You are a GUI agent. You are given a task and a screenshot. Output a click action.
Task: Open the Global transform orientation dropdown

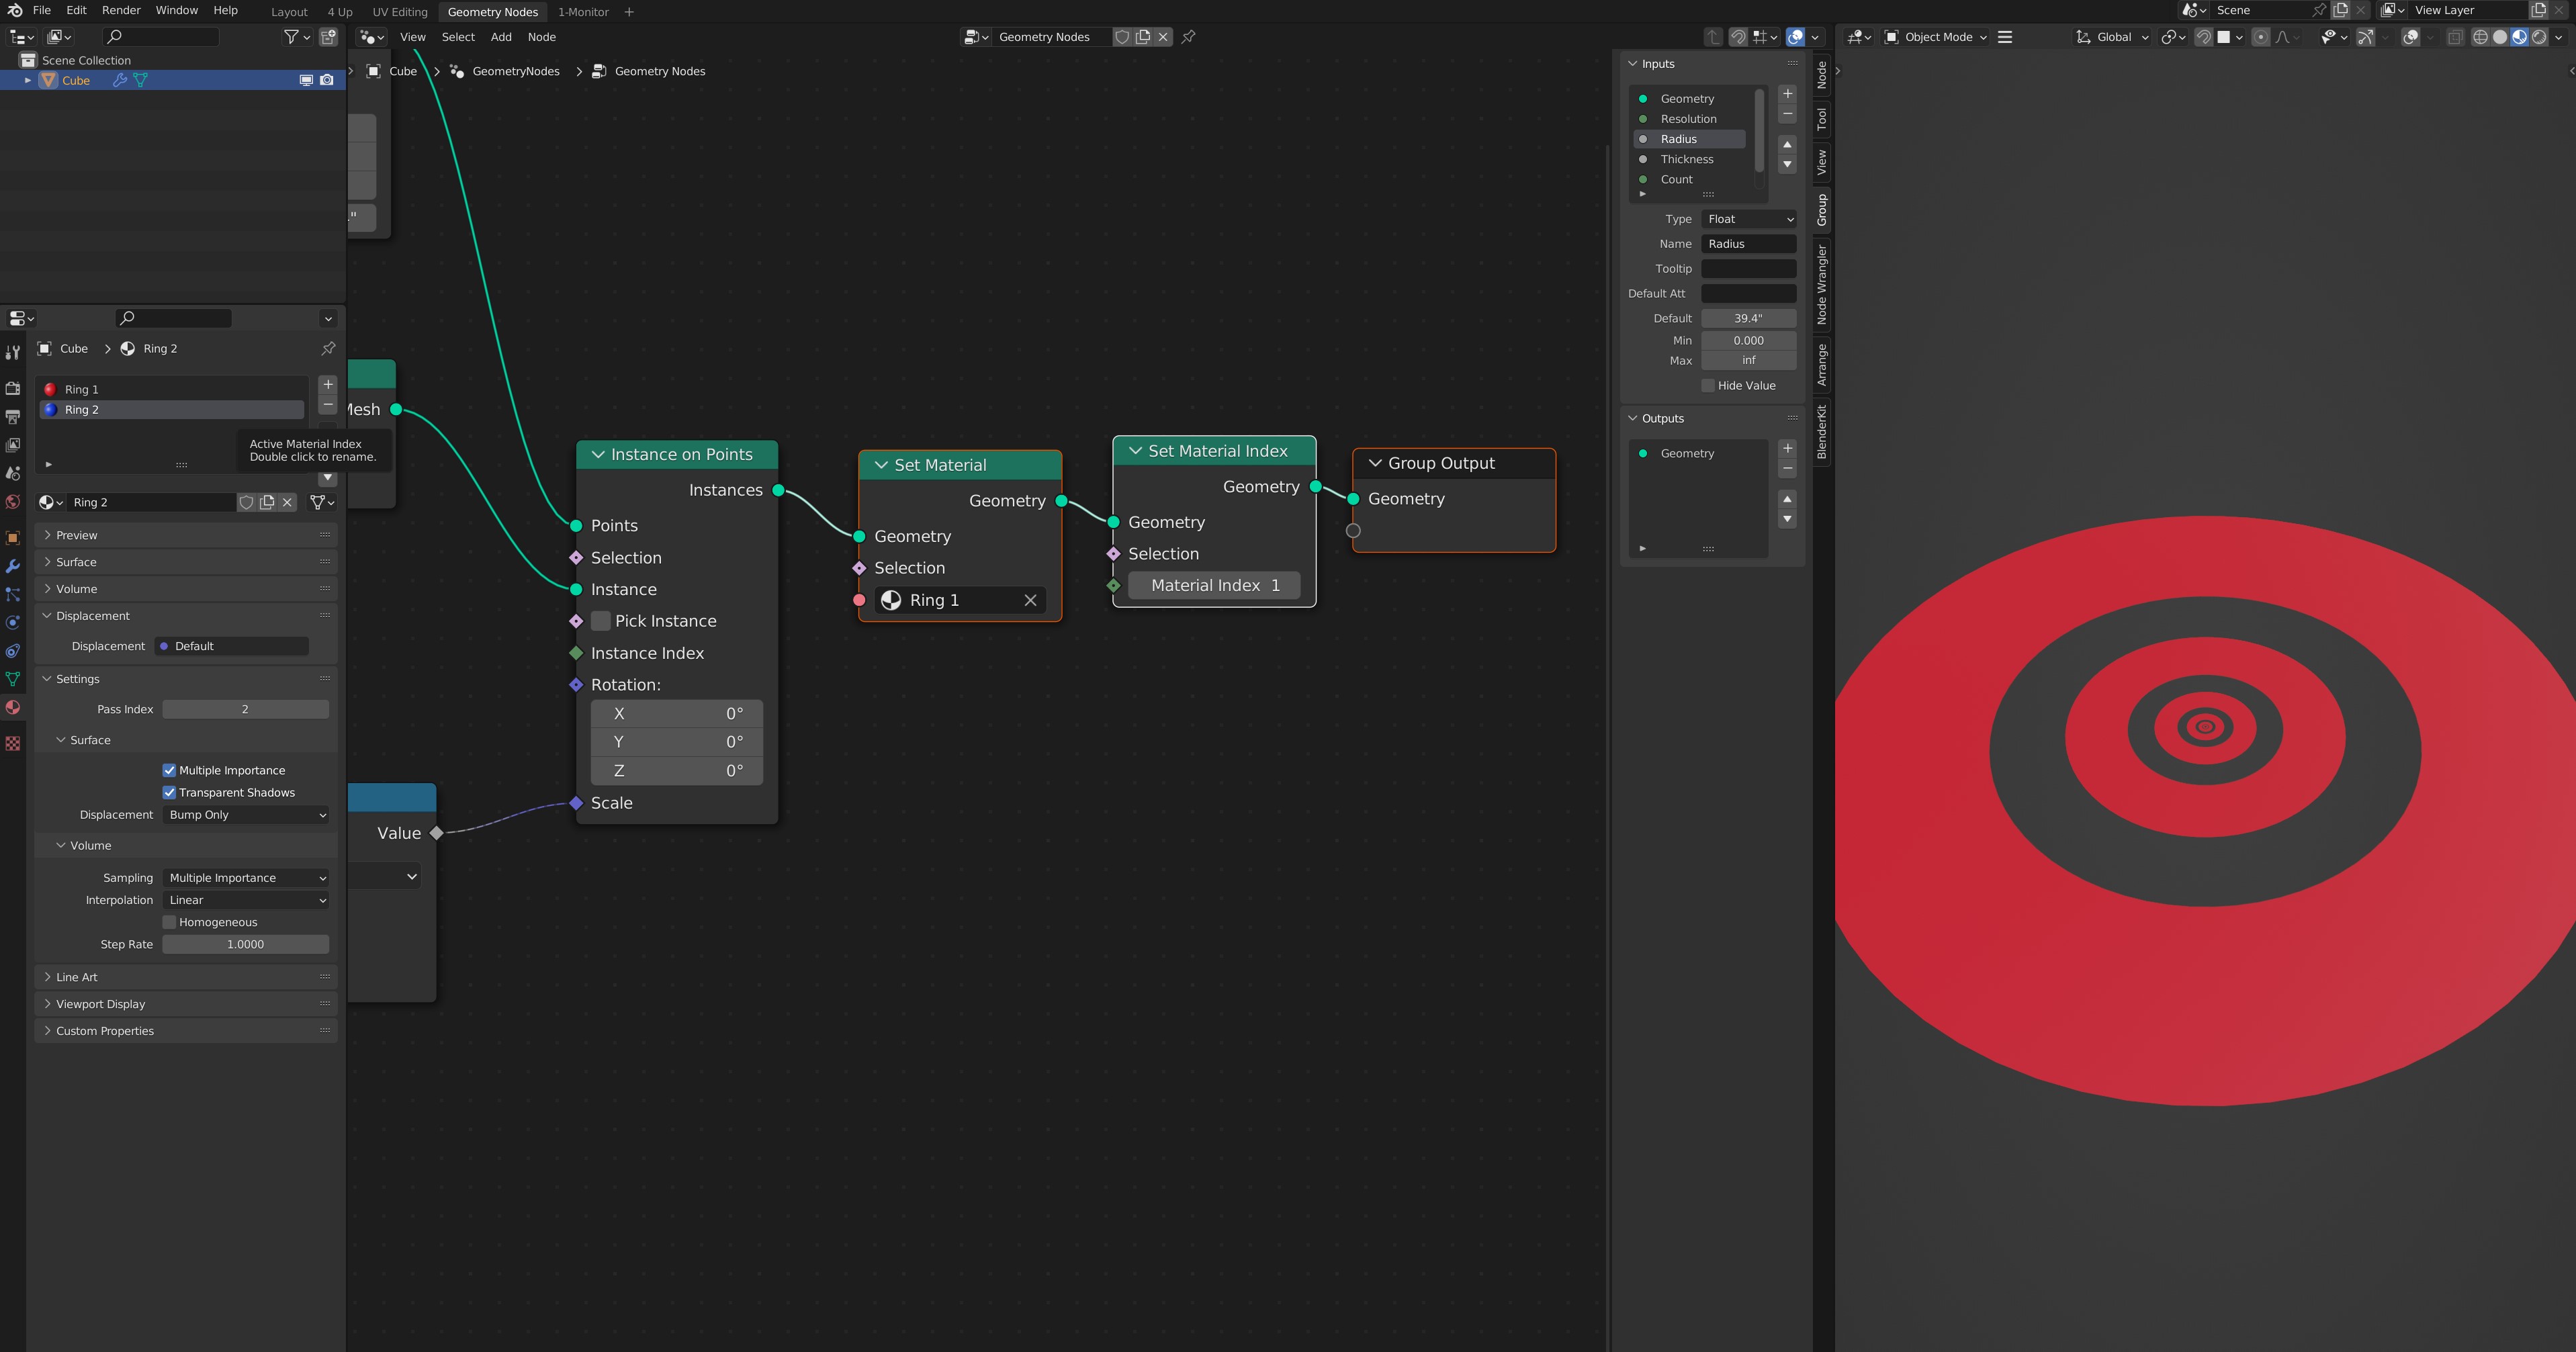[2111, 37]
